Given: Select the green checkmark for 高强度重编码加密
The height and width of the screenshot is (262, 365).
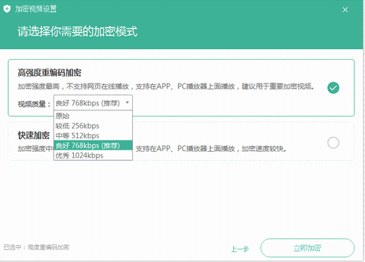Looking at the screenshot, I should tap(333, 88).
